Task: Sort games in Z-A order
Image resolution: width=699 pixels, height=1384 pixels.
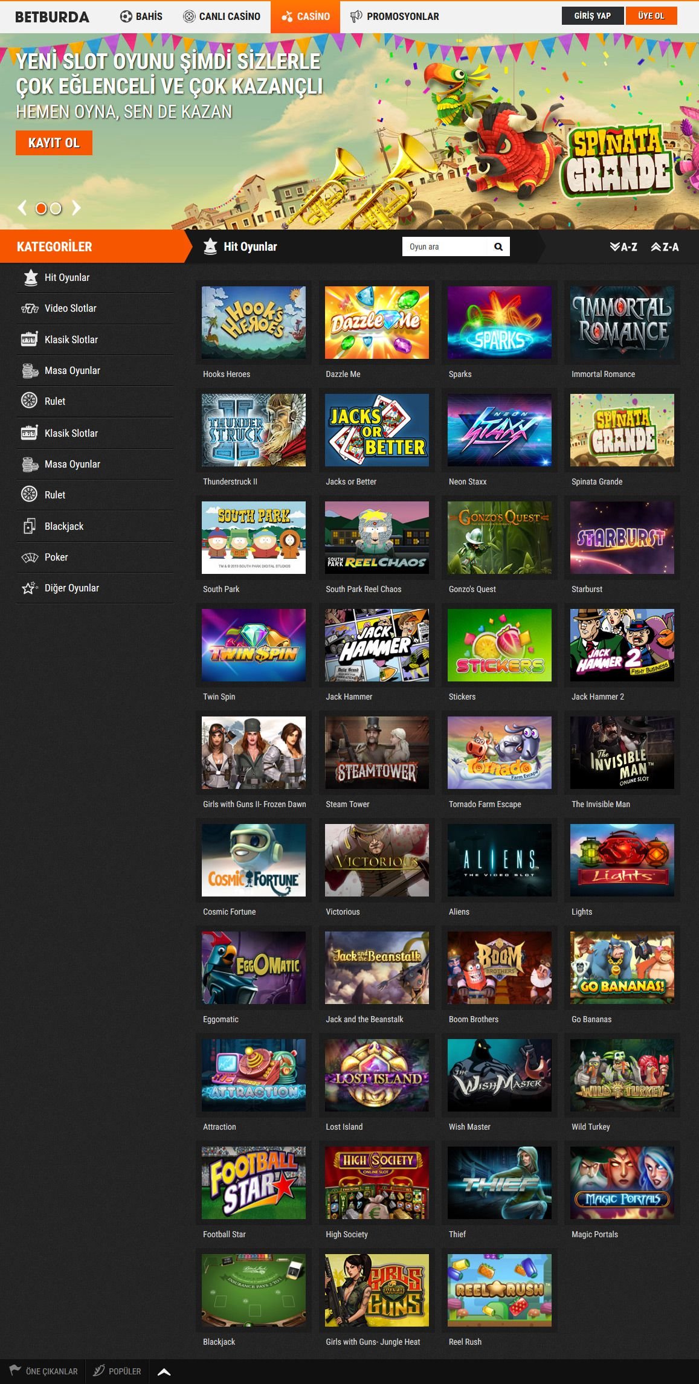Action: point(665,247)
